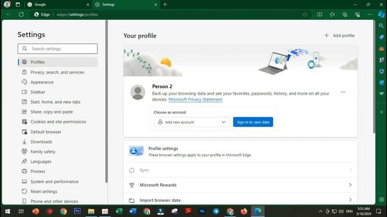Image resolution: width=387 pixels, height=217 pixels.
Task: Open Collections toolbar icon
Action: [x=345, y=14]
